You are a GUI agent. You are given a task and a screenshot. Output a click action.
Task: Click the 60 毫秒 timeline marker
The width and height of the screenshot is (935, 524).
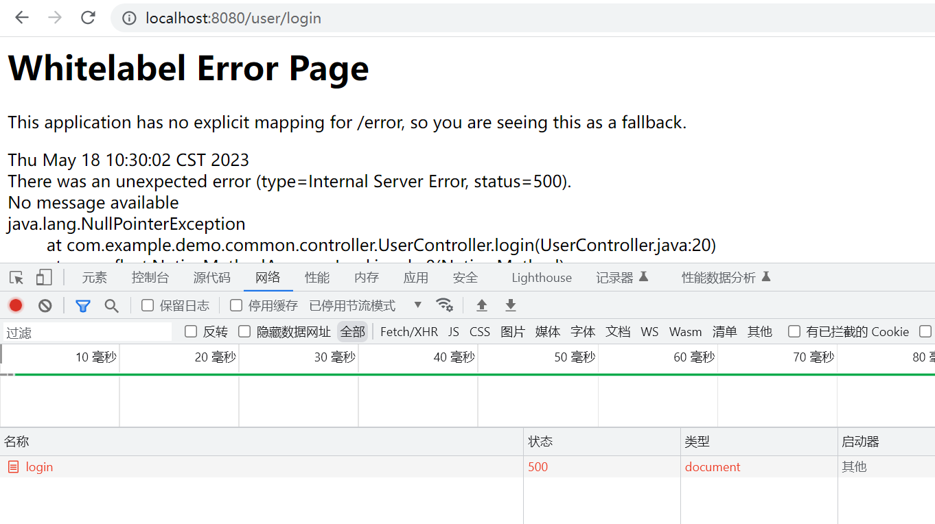(x=694, y=357)
